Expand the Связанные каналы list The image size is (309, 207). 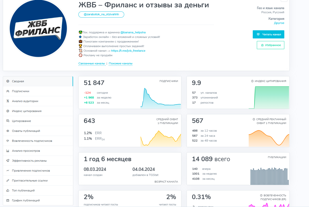click(x=92, y=64)
